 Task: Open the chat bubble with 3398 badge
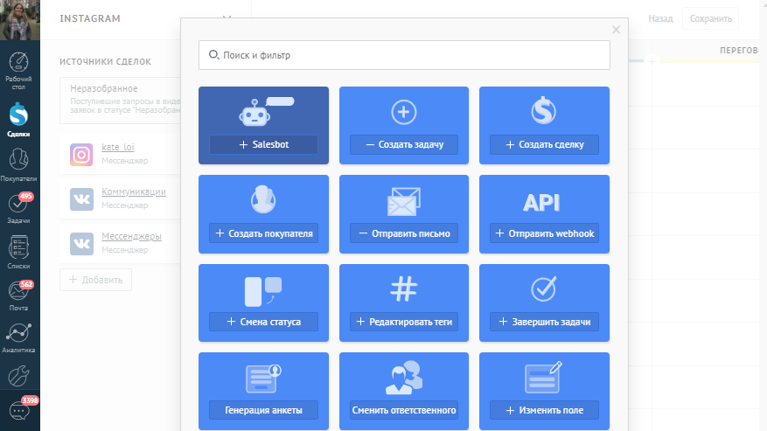point(19,411)
